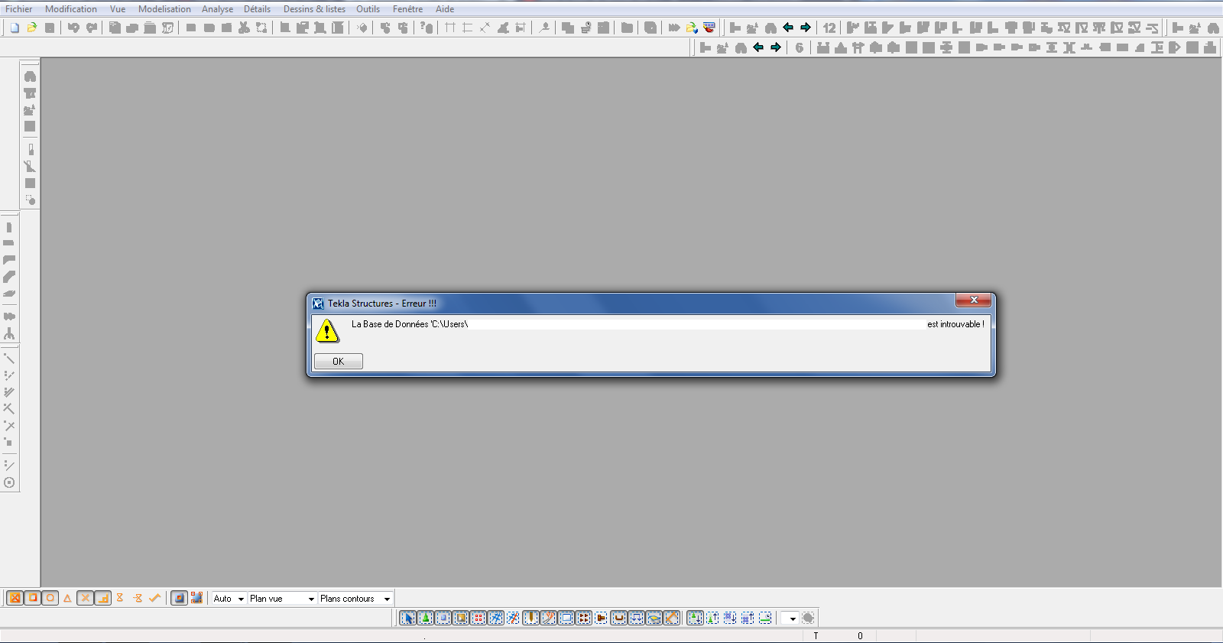Image resolution: width=1223 pixels, height=643 pixels.
Task: Open the Aide menu
Action: pyautogui.click(x=445, y=9)
